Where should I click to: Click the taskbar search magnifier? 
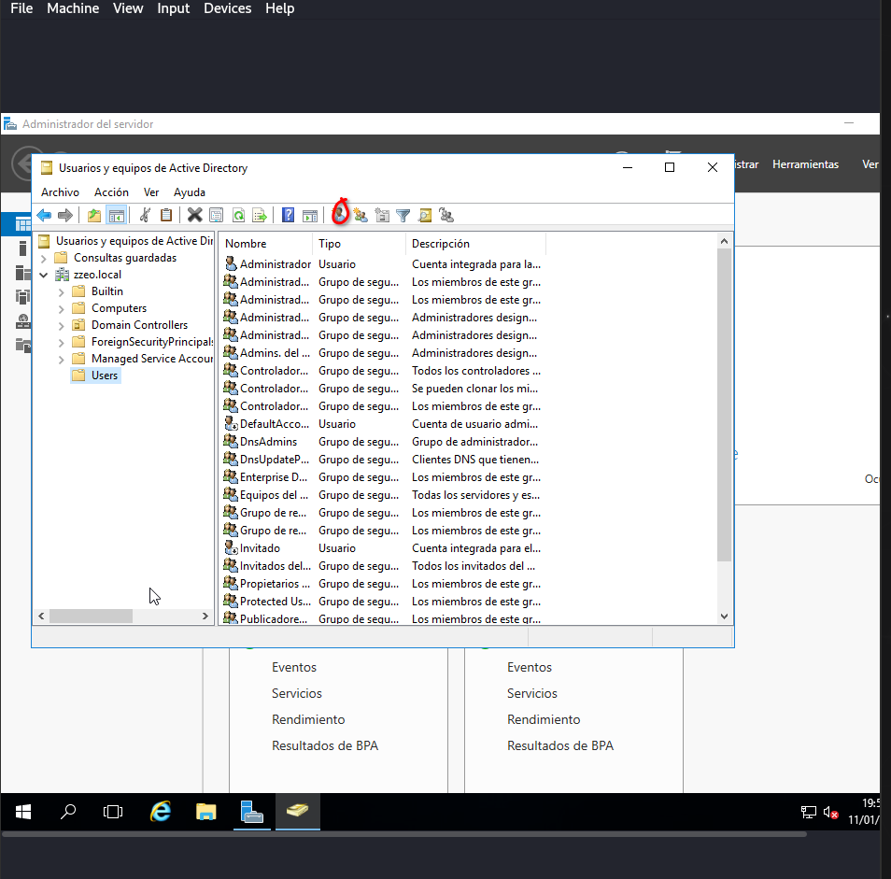point(68,812)
